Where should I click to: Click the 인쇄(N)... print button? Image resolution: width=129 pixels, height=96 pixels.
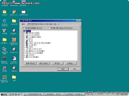pos(70,63)
